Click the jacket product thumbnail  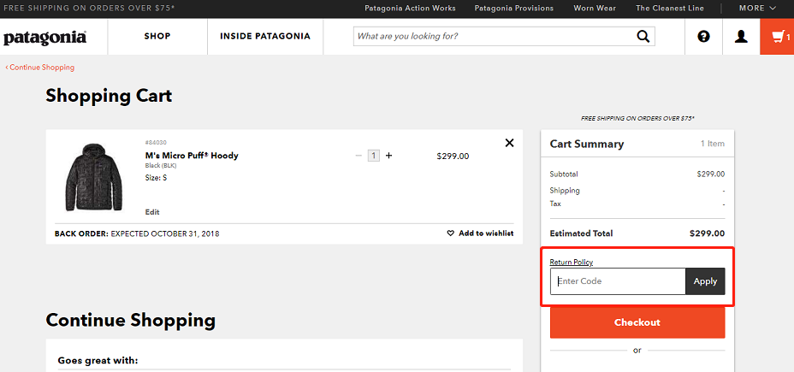point(93,177)
